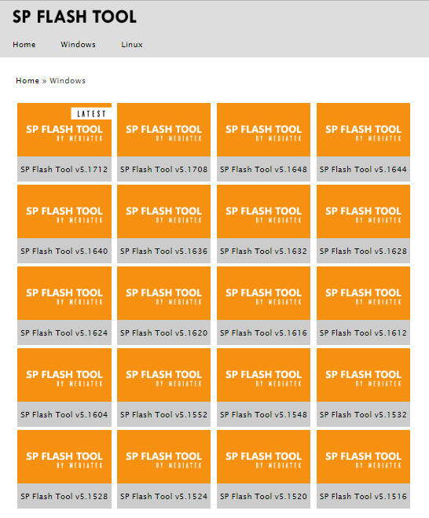Click the Home breadcrumb link

point(27,81)
